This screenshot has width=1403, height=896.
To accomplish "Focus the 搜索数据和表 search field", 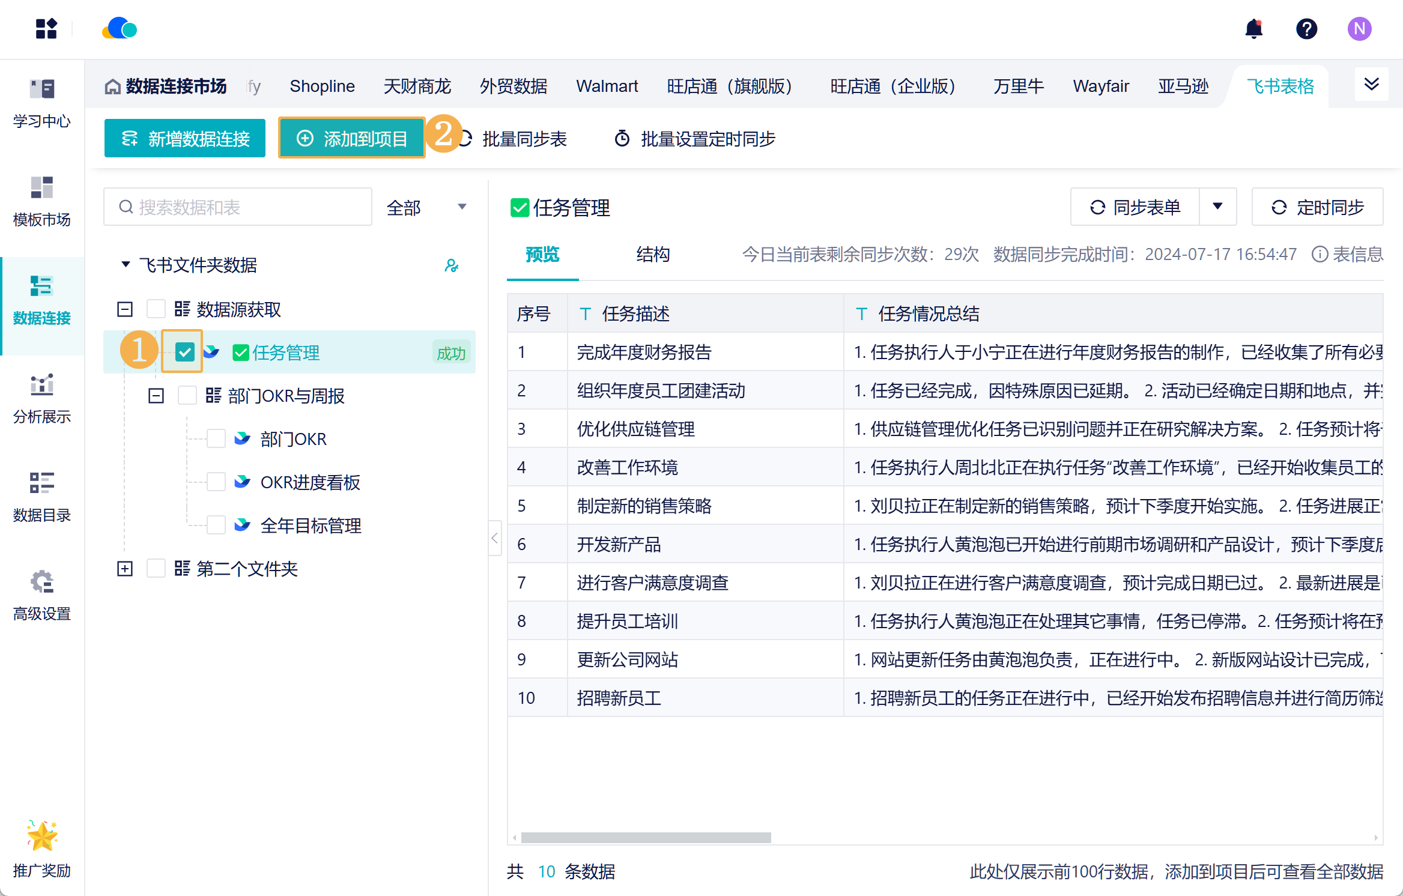I will click(x=238, y=207).
